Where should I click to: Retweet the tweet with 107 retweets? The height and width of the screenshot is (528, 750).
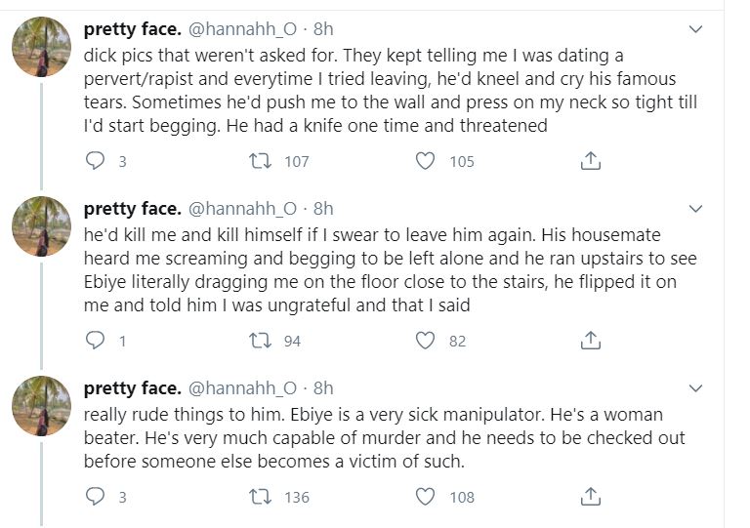click(x=261, y=161)
